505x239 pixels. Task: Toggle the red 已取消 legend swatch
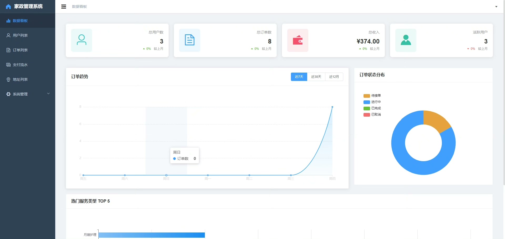pos(367,115)
